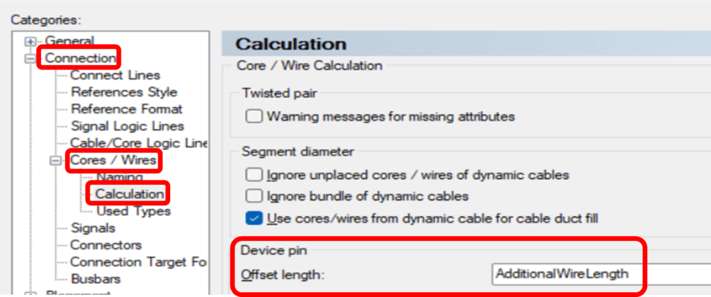Uncheck Use cores/wires from dynamic cable
The width and height of the screenshot is (711, 297).
[x=255, y=219]
